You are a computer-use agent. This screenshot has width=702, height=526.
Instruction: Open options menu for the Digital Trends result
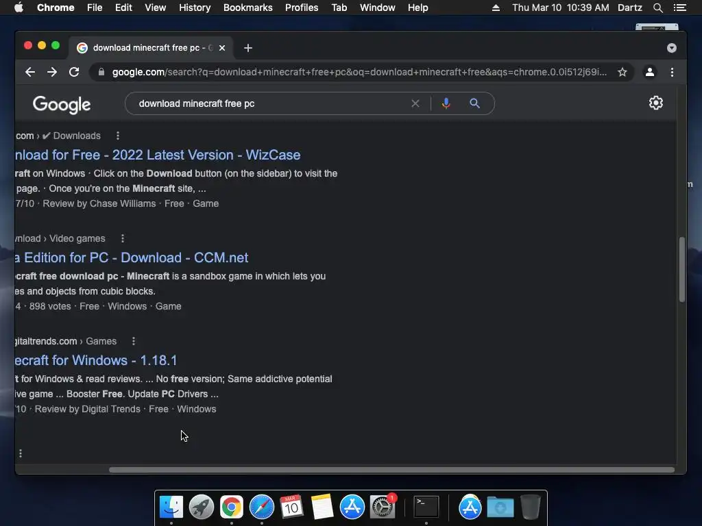(134, 341)
